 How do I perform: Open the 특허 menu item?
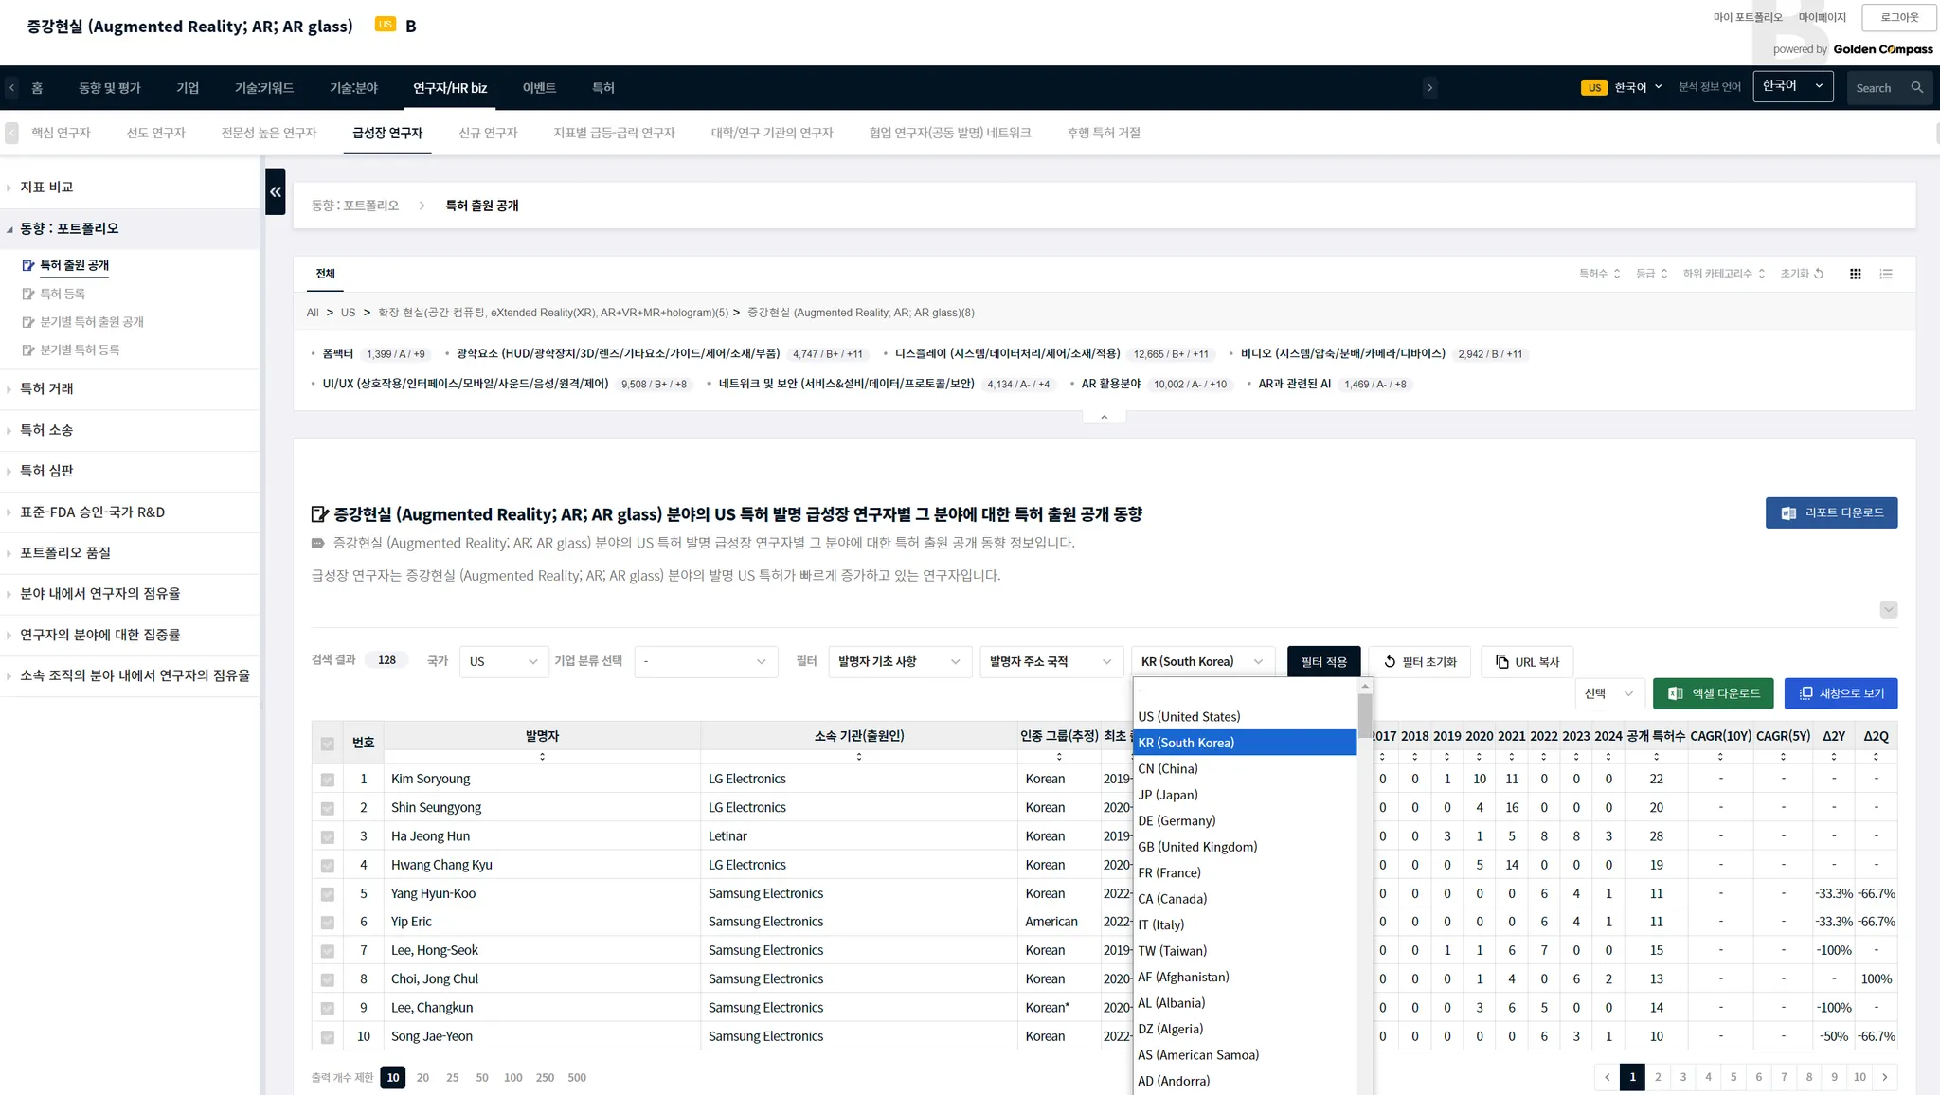tap(602, 88)
